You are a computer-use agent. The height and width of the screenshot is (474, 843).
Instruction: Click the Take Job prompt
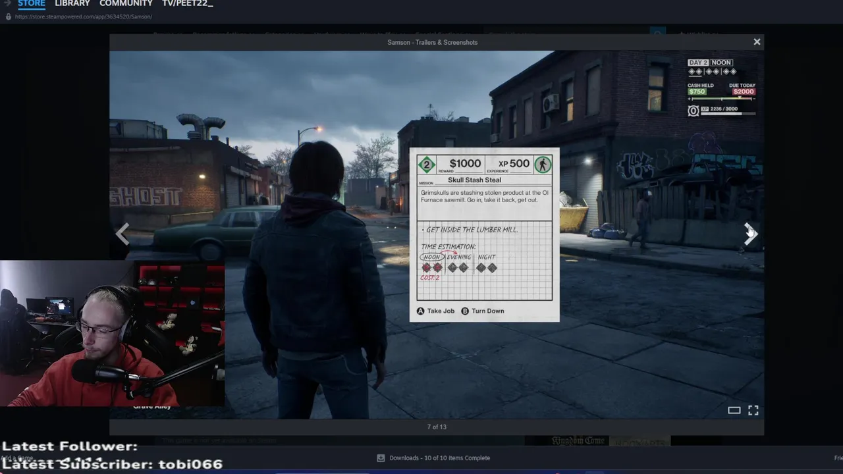(436, 311)
